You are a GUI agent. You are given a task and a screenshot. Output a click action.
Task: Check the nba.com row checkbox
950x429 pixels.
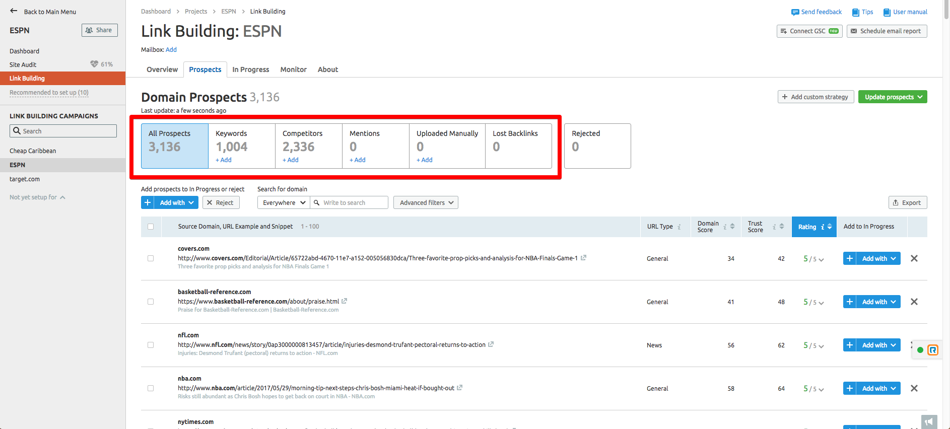151,388
